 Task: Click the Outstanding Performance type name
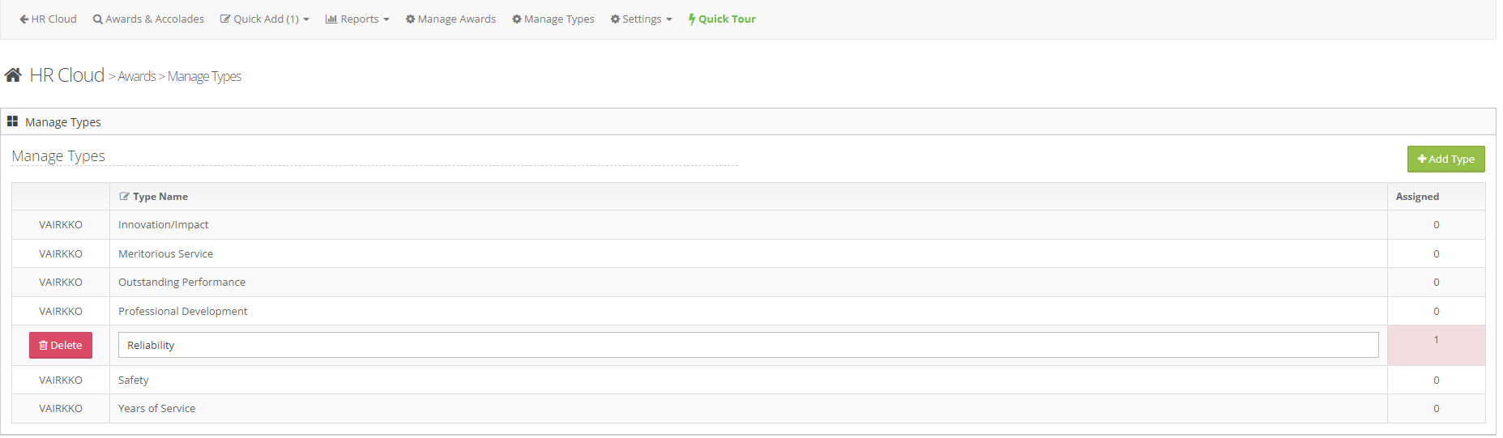pyautogui.click(x=181, y=283)
